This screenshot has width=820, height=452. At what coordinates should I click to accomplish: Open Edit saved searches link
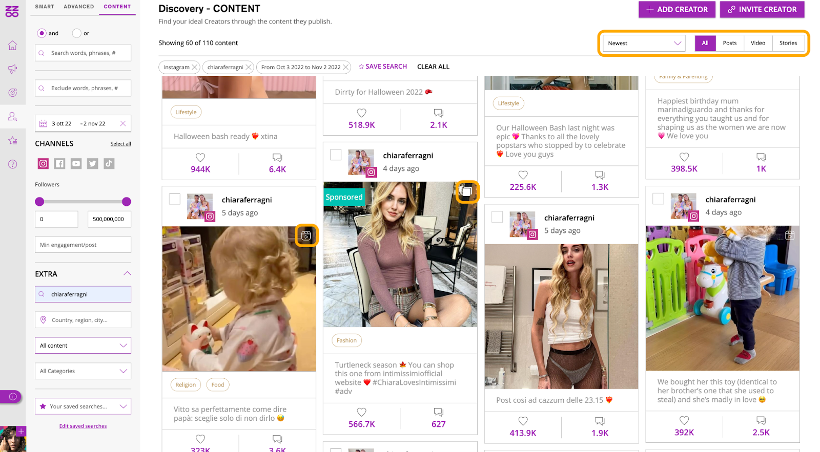[83, 426]
